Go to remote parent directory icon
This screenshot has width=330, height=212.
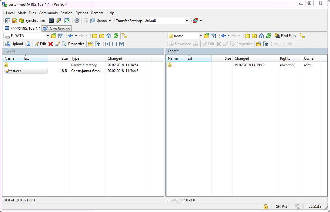tap(248, 36)
